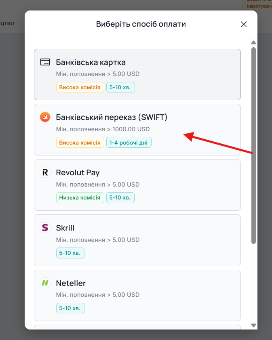Select Банківська картка payment option
This screenshot has height=340, width=272.
[137, 74]
